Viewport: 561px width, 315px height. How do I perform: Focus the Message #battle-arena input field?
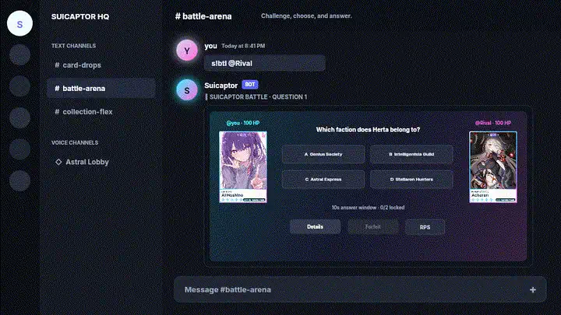point(360,289)
